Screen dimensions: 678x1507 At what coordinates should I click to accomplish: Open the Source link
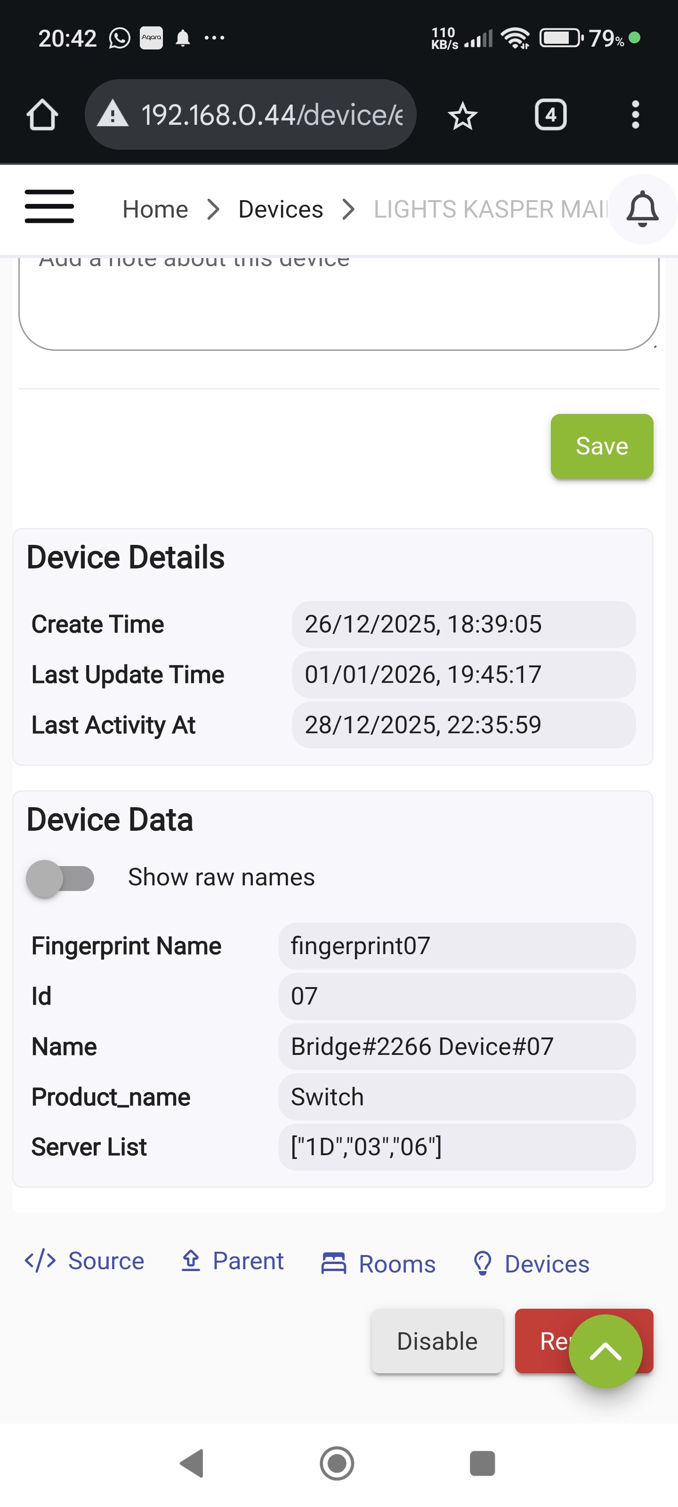[85, 1261]
